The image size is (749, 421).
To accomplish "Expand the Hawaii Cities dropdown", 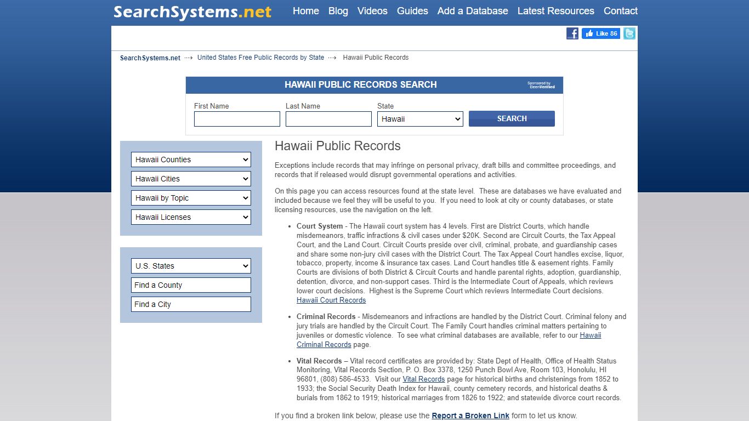I will [191, 179].
